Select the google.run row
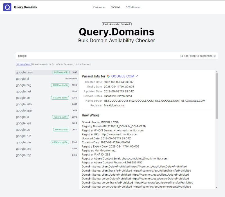The image size is (225, 197). (x=47, y=136)
